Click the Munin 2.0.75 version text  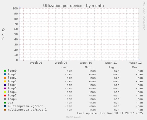tap(73, 117)
